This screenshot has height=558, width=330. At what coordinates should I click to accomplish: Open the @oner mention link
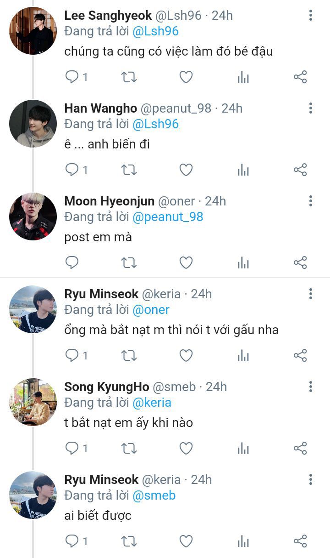[x=151, y=310]
